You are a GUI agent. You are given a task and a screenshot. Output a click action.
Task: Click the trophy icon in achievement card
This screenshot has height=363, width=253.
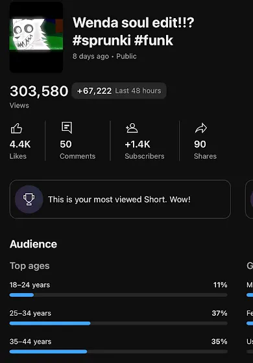pyautogui.click(x=29, y=200)
